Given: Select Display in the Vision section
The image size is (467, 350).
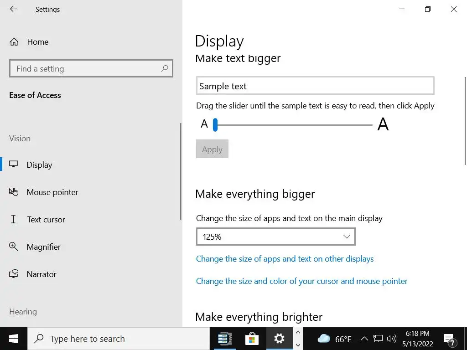Looking at the screenshot, I should (39, 165).
